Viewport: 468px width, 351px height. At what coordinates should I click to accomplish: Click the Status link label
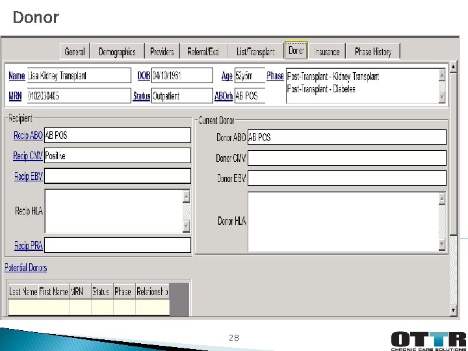click(142, 96)
